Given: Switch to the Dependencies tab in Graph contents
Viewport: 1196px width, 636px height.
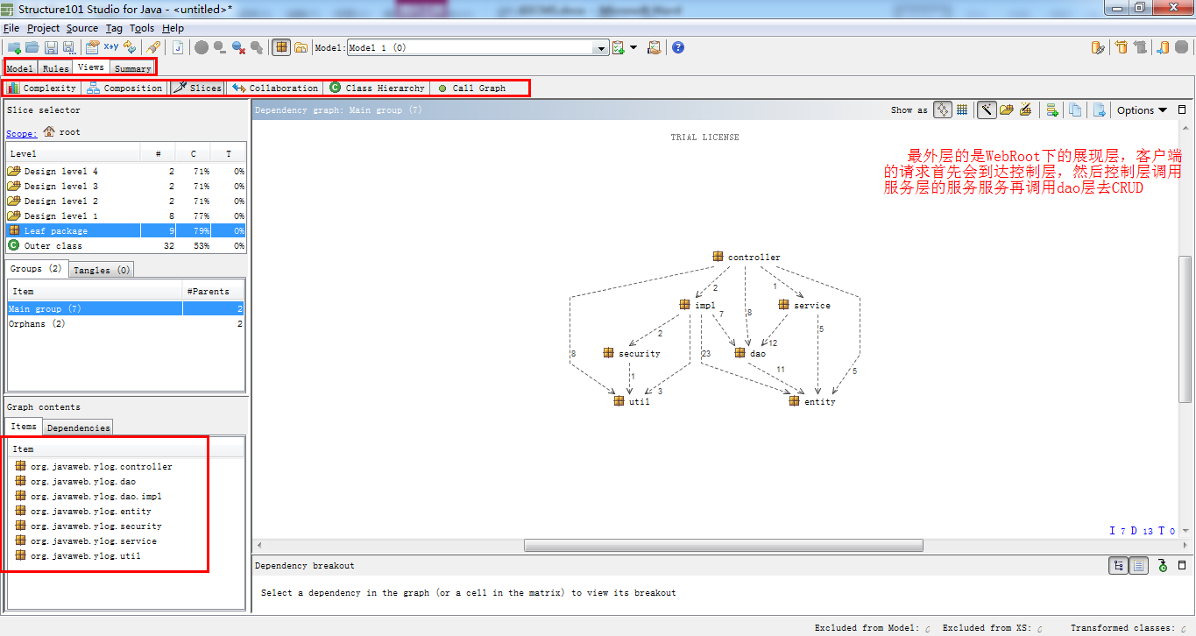Looking at the screenshot, I should tap(78, 428).
